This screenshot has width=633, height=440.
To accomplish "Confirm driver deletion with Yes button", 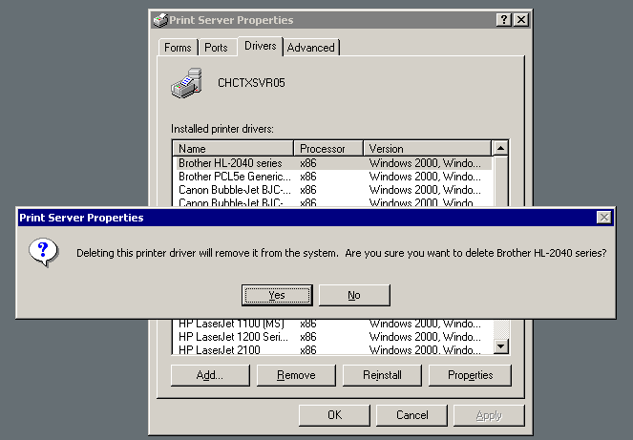I will [277, 295].
